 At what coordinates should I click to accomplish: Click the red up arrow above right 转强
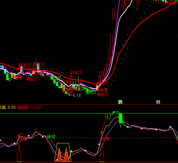click(102, 132)
